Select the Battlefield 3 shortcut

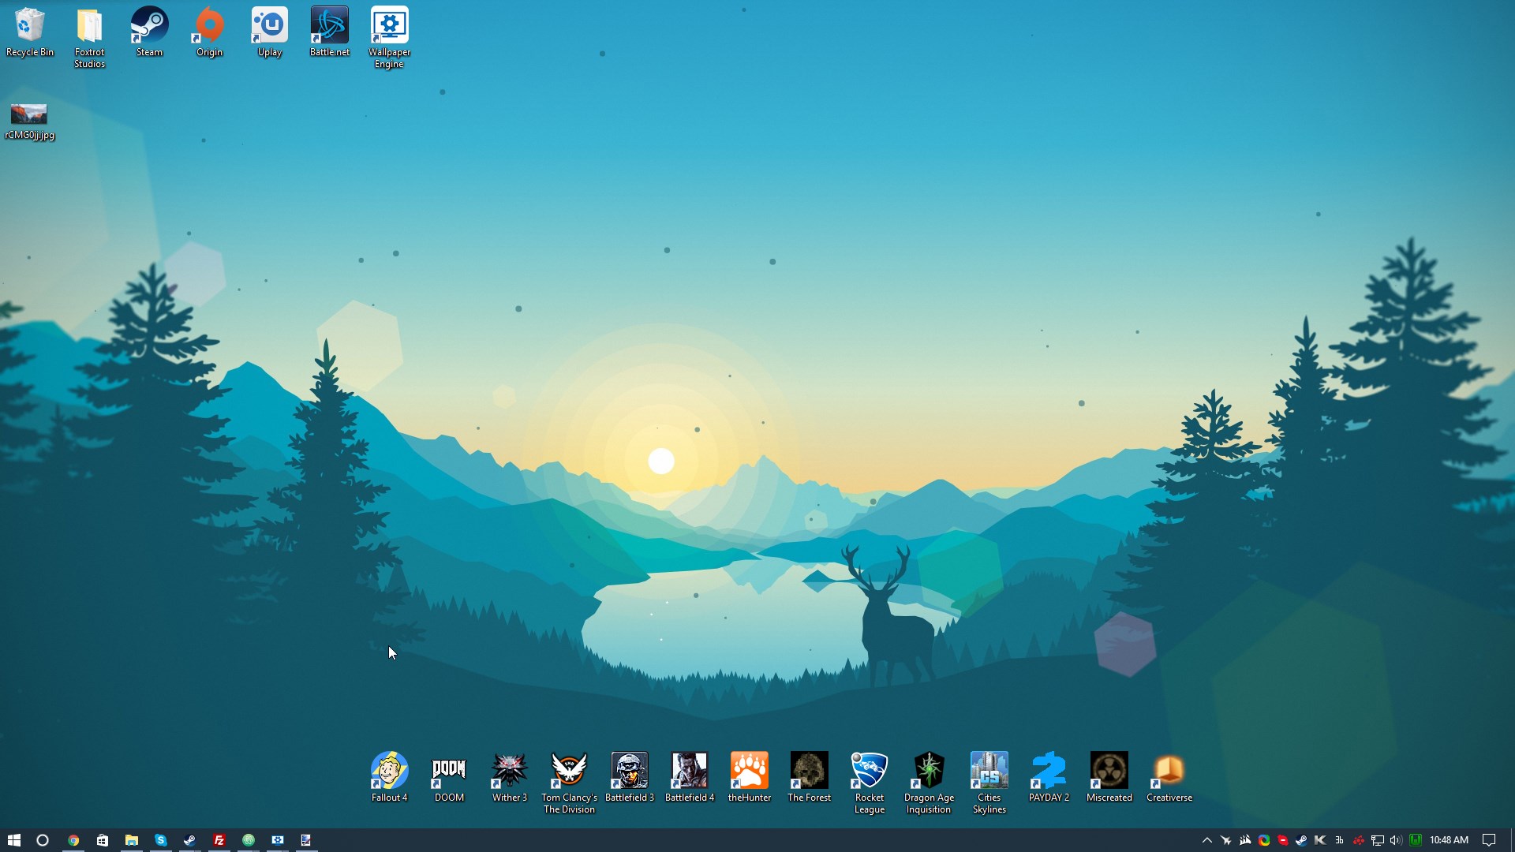[629, 777]
